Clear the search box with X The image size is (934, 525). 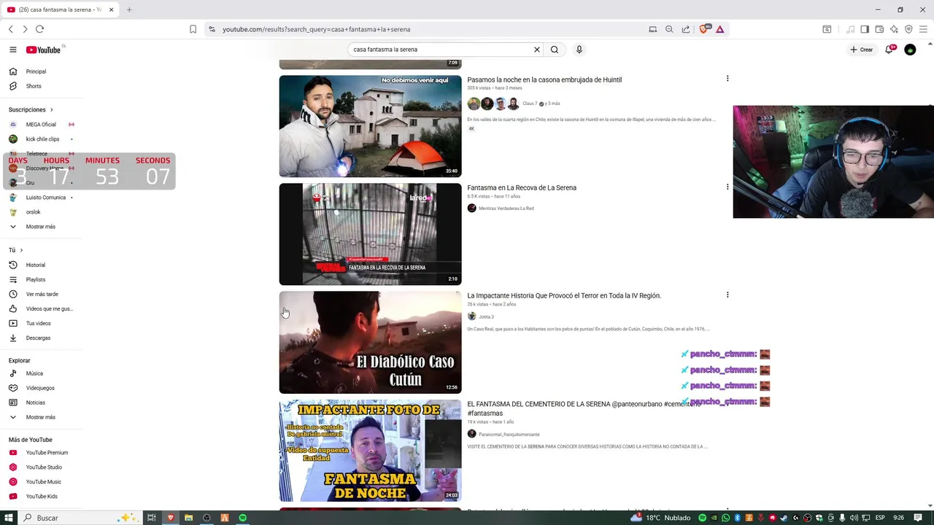tap(537, 50)
